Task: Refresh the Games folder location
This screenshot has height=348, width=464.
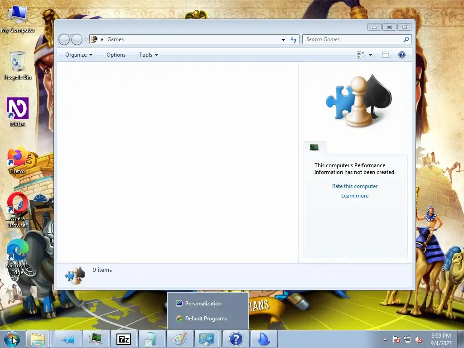Action: [x=294, y=39]
